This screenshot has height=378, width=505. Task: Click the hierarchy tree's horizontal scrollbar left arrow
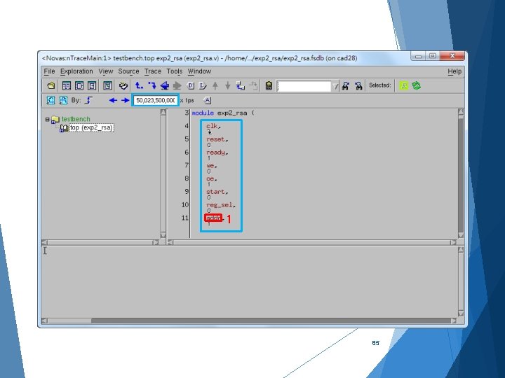(44, 242)
